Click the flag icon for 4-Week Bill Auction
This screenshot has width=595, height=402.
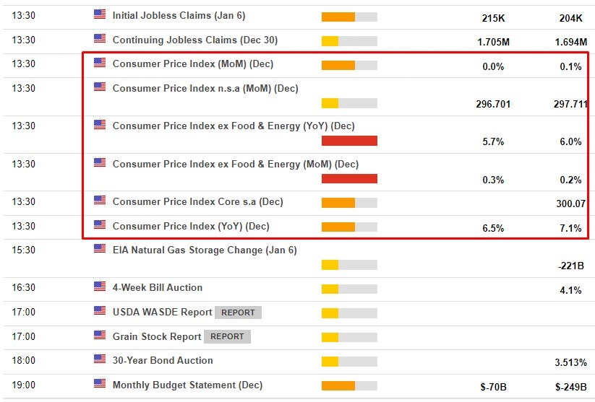point(100,287)
